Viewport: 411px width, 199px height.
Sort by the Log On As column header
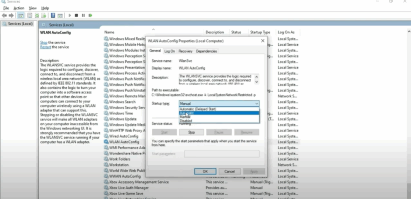pyautogui.click(x=286, y=32)
